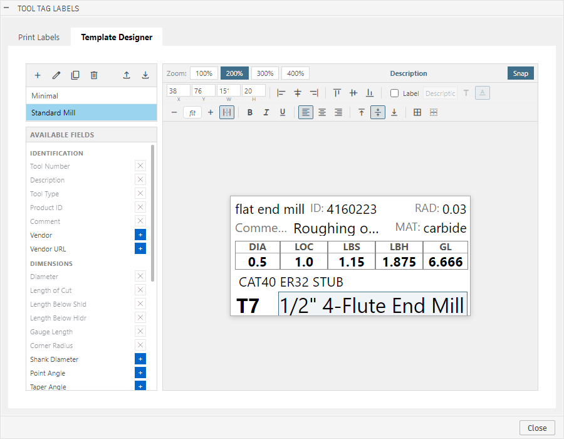Close the Tool Tag Labels dialog

pyautogui.click(x=537, y=428)
